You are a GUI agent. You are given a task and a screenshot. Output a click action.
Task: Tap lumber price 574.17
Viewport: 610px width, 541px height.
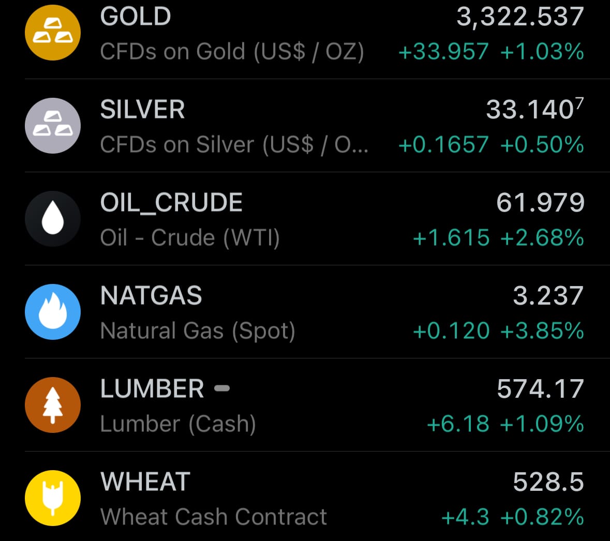541,388
